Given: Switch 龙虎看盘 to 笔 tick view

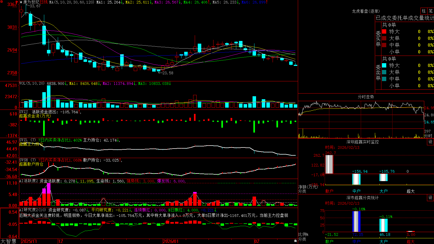Looking at the screenshot, I should tap(431, 11).
